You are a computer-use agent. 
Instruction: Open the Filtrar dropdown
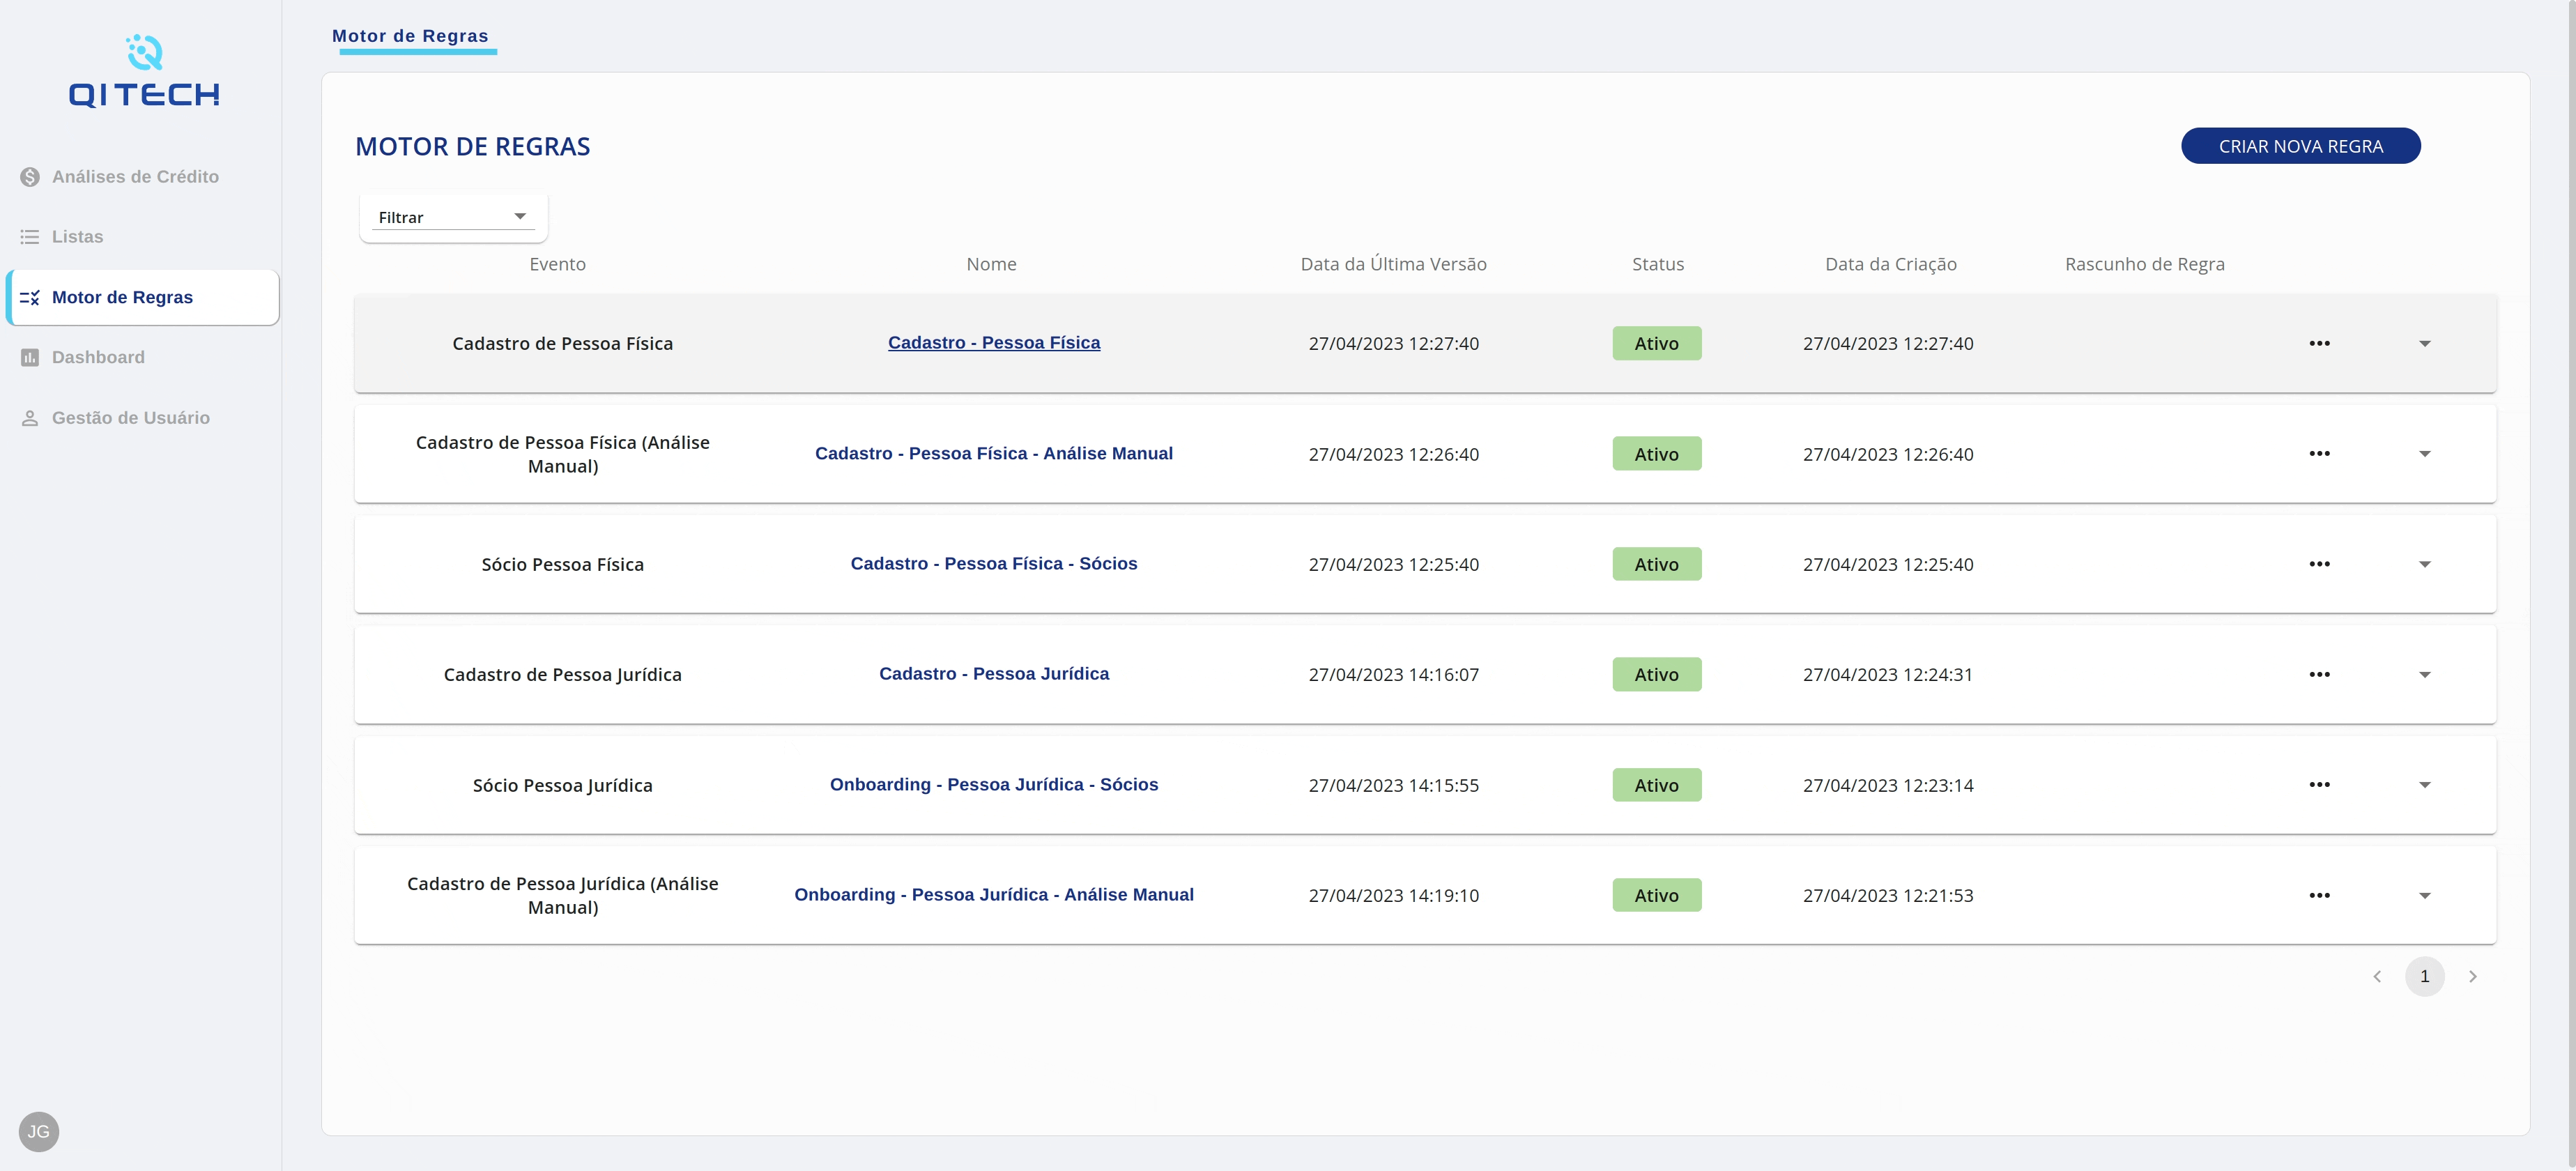(453, 217)
